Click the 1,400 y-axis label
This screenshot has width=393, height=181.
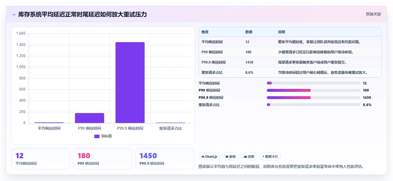pyautogui.click(x=21, y=45)
